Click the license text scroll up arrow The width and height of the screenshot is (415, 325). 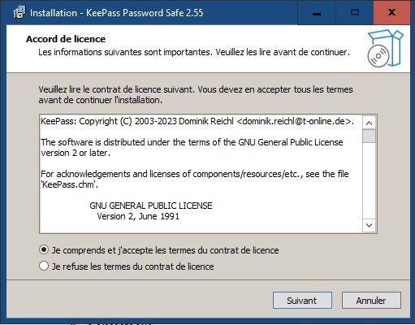[369, 123]
